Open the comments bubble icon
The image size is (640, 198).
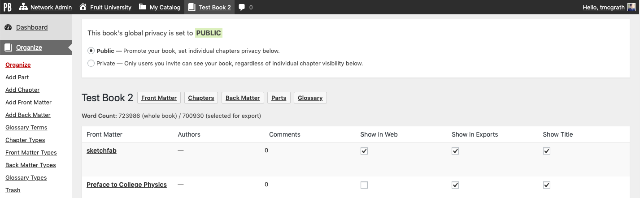(x=242, y=8)
